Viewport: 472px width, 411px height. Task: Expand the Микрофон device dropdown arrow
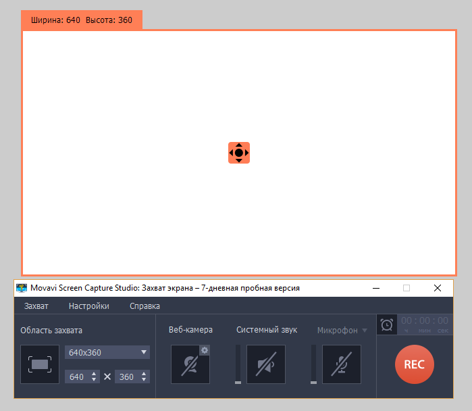tap(365, 331)
